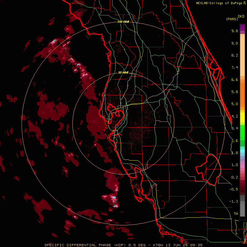Click the 5.0 scale value
247x247 pixels.
(235, 104)
